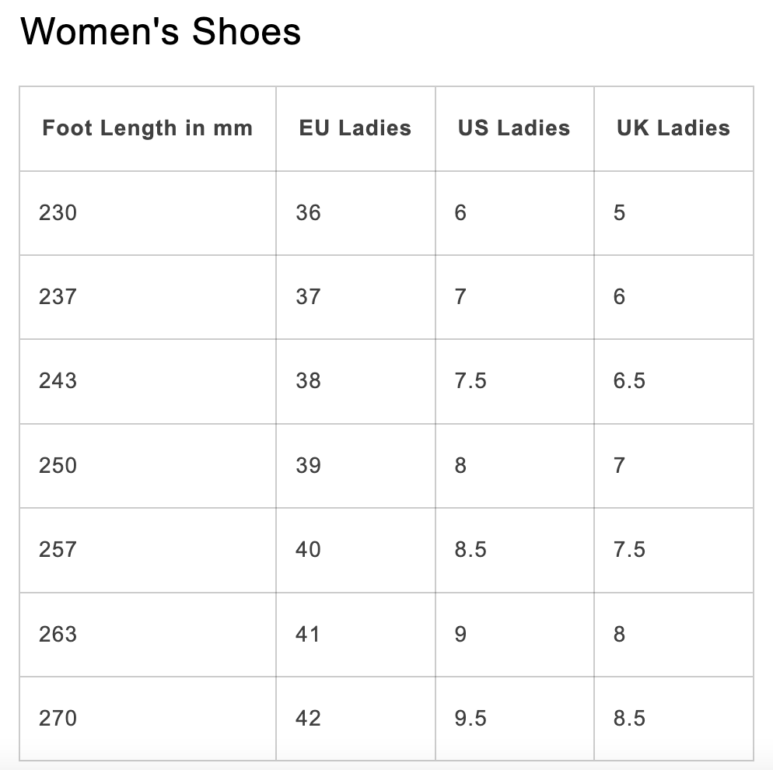773x770 pixels.
Task: Click the Women's Shoes heading
Action: coord(160,32)
